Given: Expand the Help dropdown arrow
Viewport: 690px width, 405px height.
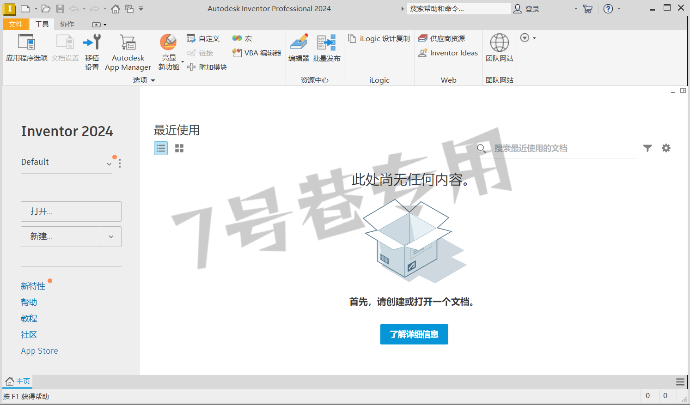Looking at the screenshot, I should 619,9.
